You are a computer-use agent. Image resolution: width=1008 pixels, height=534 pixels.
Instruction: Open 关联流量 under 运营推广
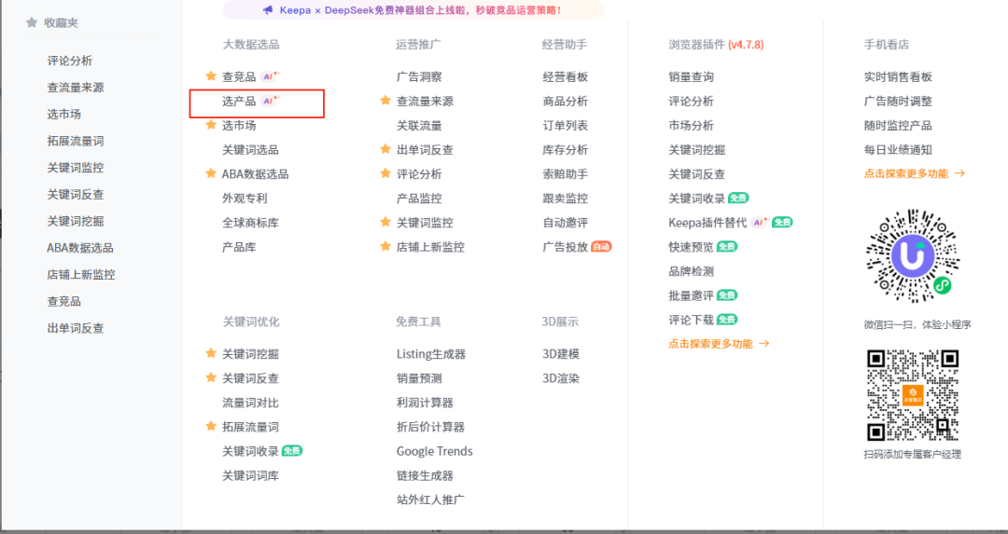pyautogui.click(x=419, y=125)
